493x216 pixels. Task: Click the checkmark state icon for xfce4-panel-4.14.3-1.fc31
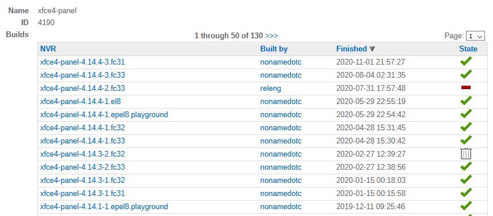click(x=466, y=193)
